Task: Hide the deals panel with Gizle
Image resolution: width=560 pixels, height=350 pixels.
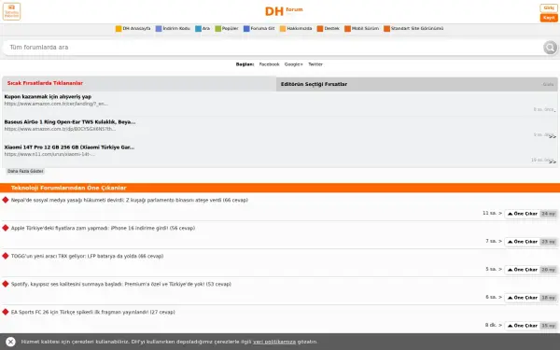Action: 548,84
